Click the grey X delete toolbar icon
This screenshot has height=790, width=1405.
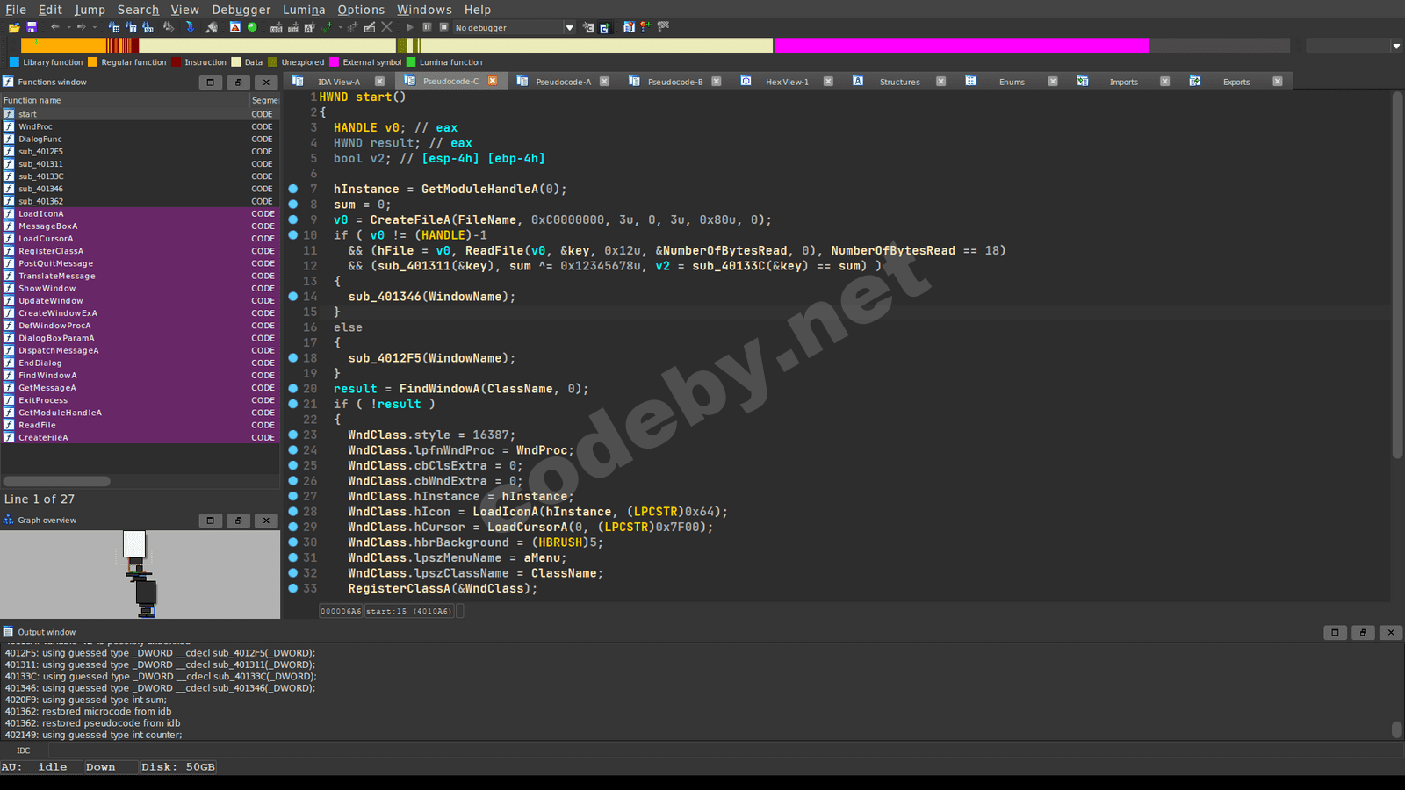pyautogui.click(x=386, y=27)
